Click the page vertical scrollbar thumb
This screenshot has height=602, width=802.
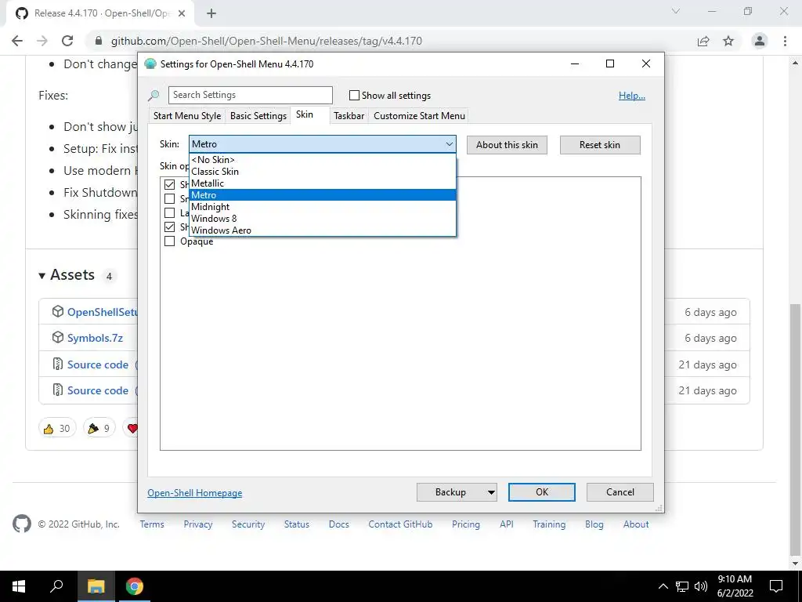pyautogui.click(x=796, y=430)
